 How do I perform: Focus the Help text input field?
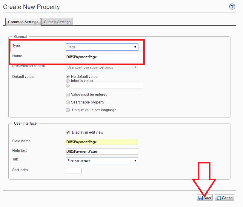(102, 152)
